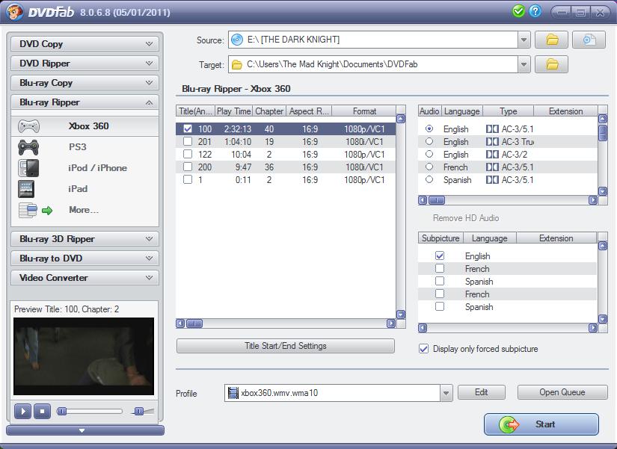This screenshot has width=617, height=449.
Task: Toggle Display only forced subpicture
Action: pyautogui.click(x=424, y=349)
